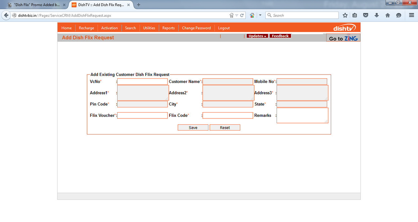The height and width of the screenshot is (222, 418).
Task: Open the Activation menu
Action: click(109, 28)
